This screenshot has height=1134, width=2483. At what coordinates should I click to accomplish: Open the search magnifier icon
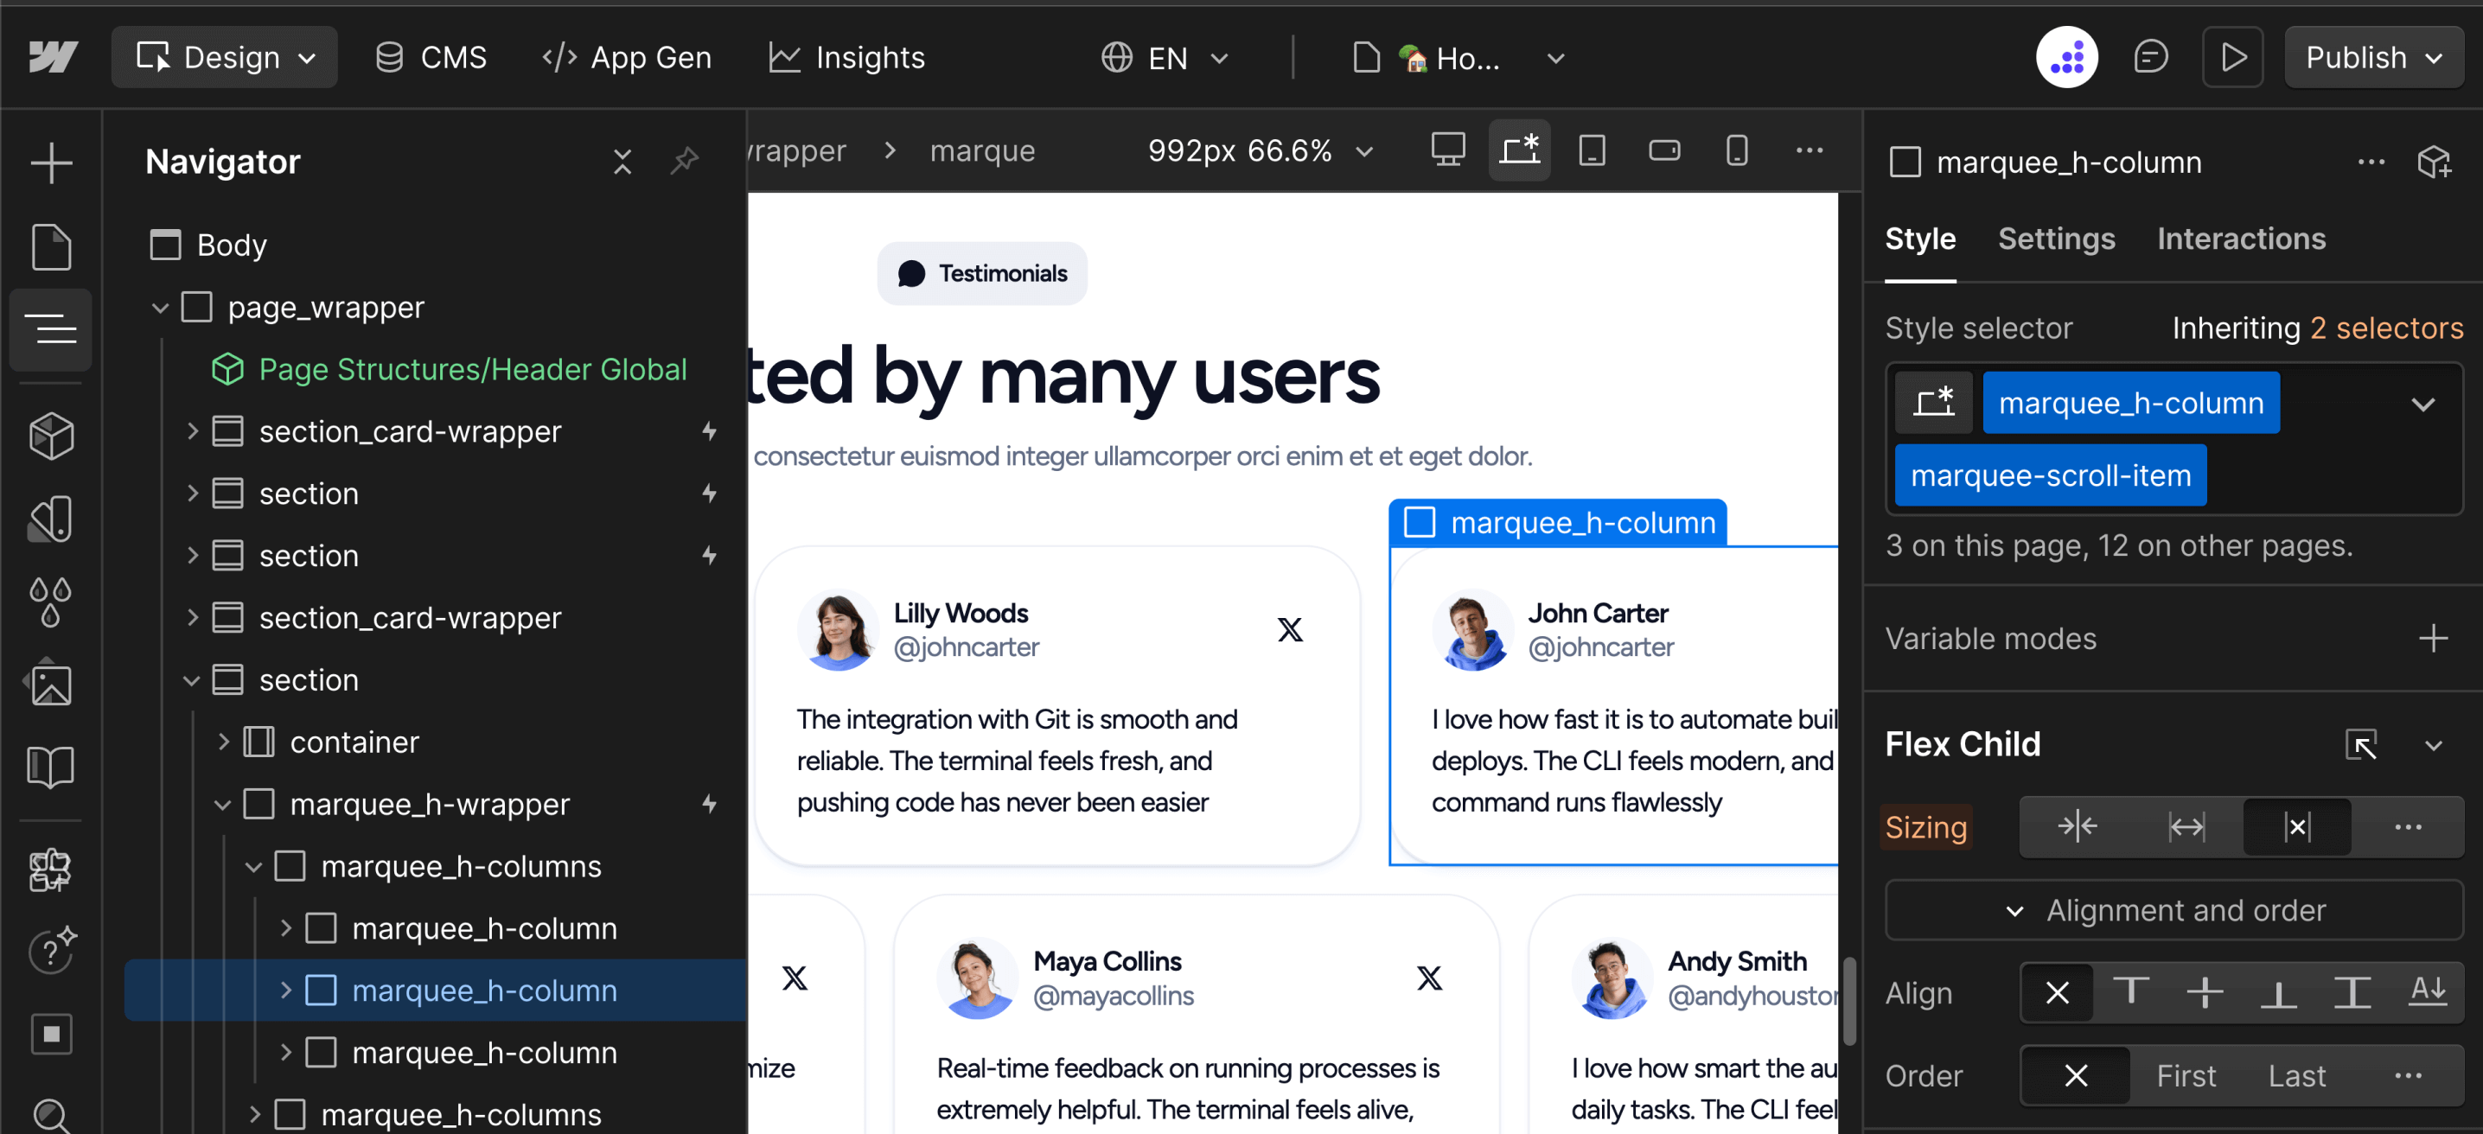(51, 1117)
